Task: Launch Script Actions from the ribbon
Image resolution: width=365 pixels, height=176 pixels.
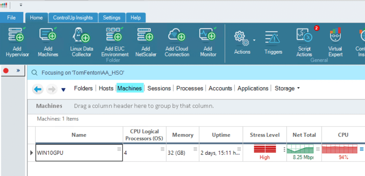Action: pos(304,35)
